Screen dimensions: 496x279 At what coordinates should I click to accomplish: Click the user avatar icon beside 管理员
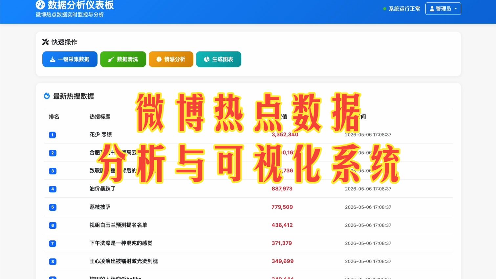[x=432, y=9]
